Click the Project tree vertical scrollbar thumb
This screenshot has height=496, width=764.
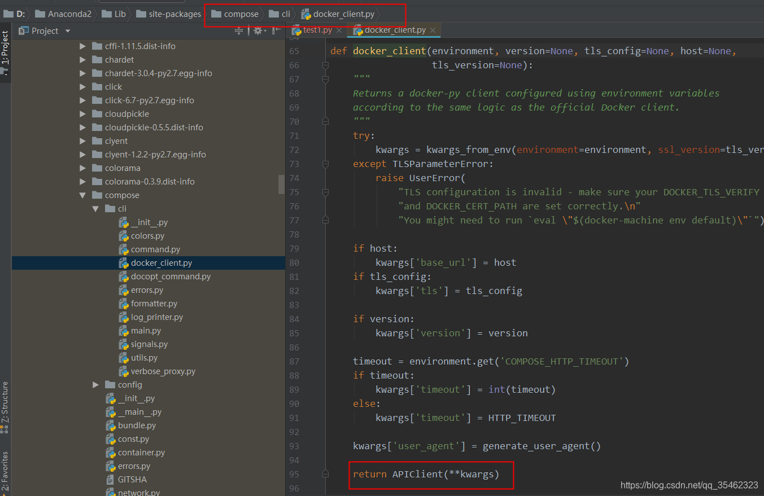pyautogui.click(x=281, y=184)
